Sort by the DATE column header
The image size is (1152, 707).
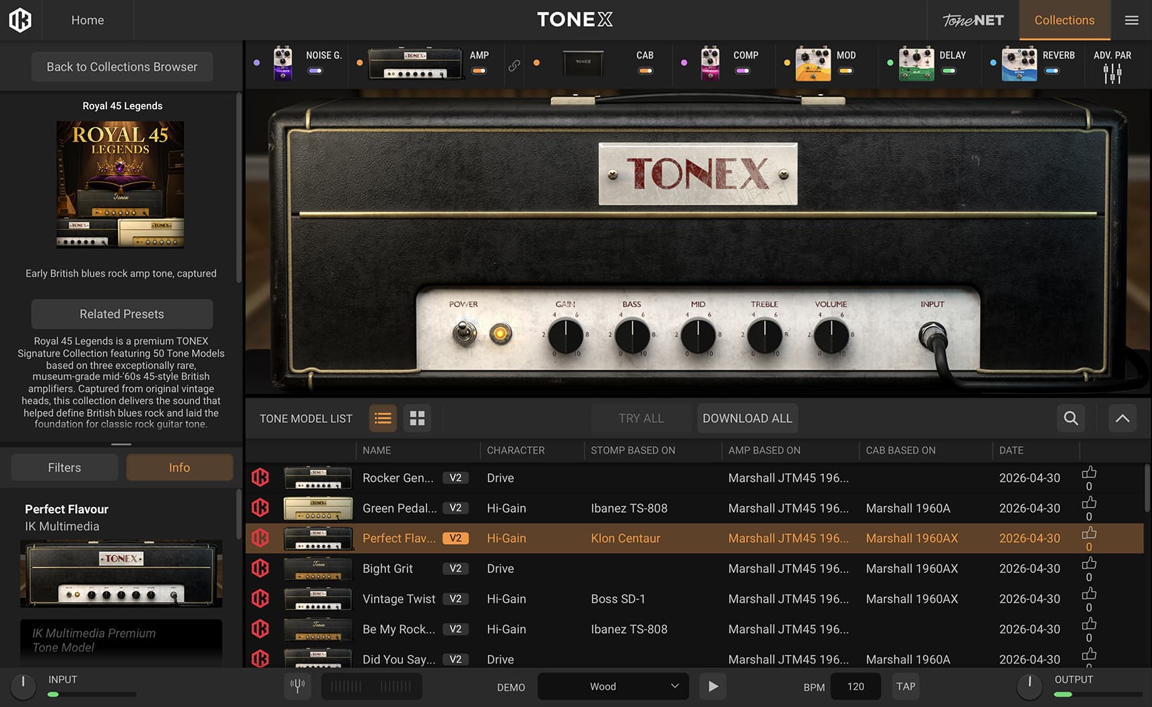[1011, 450]
